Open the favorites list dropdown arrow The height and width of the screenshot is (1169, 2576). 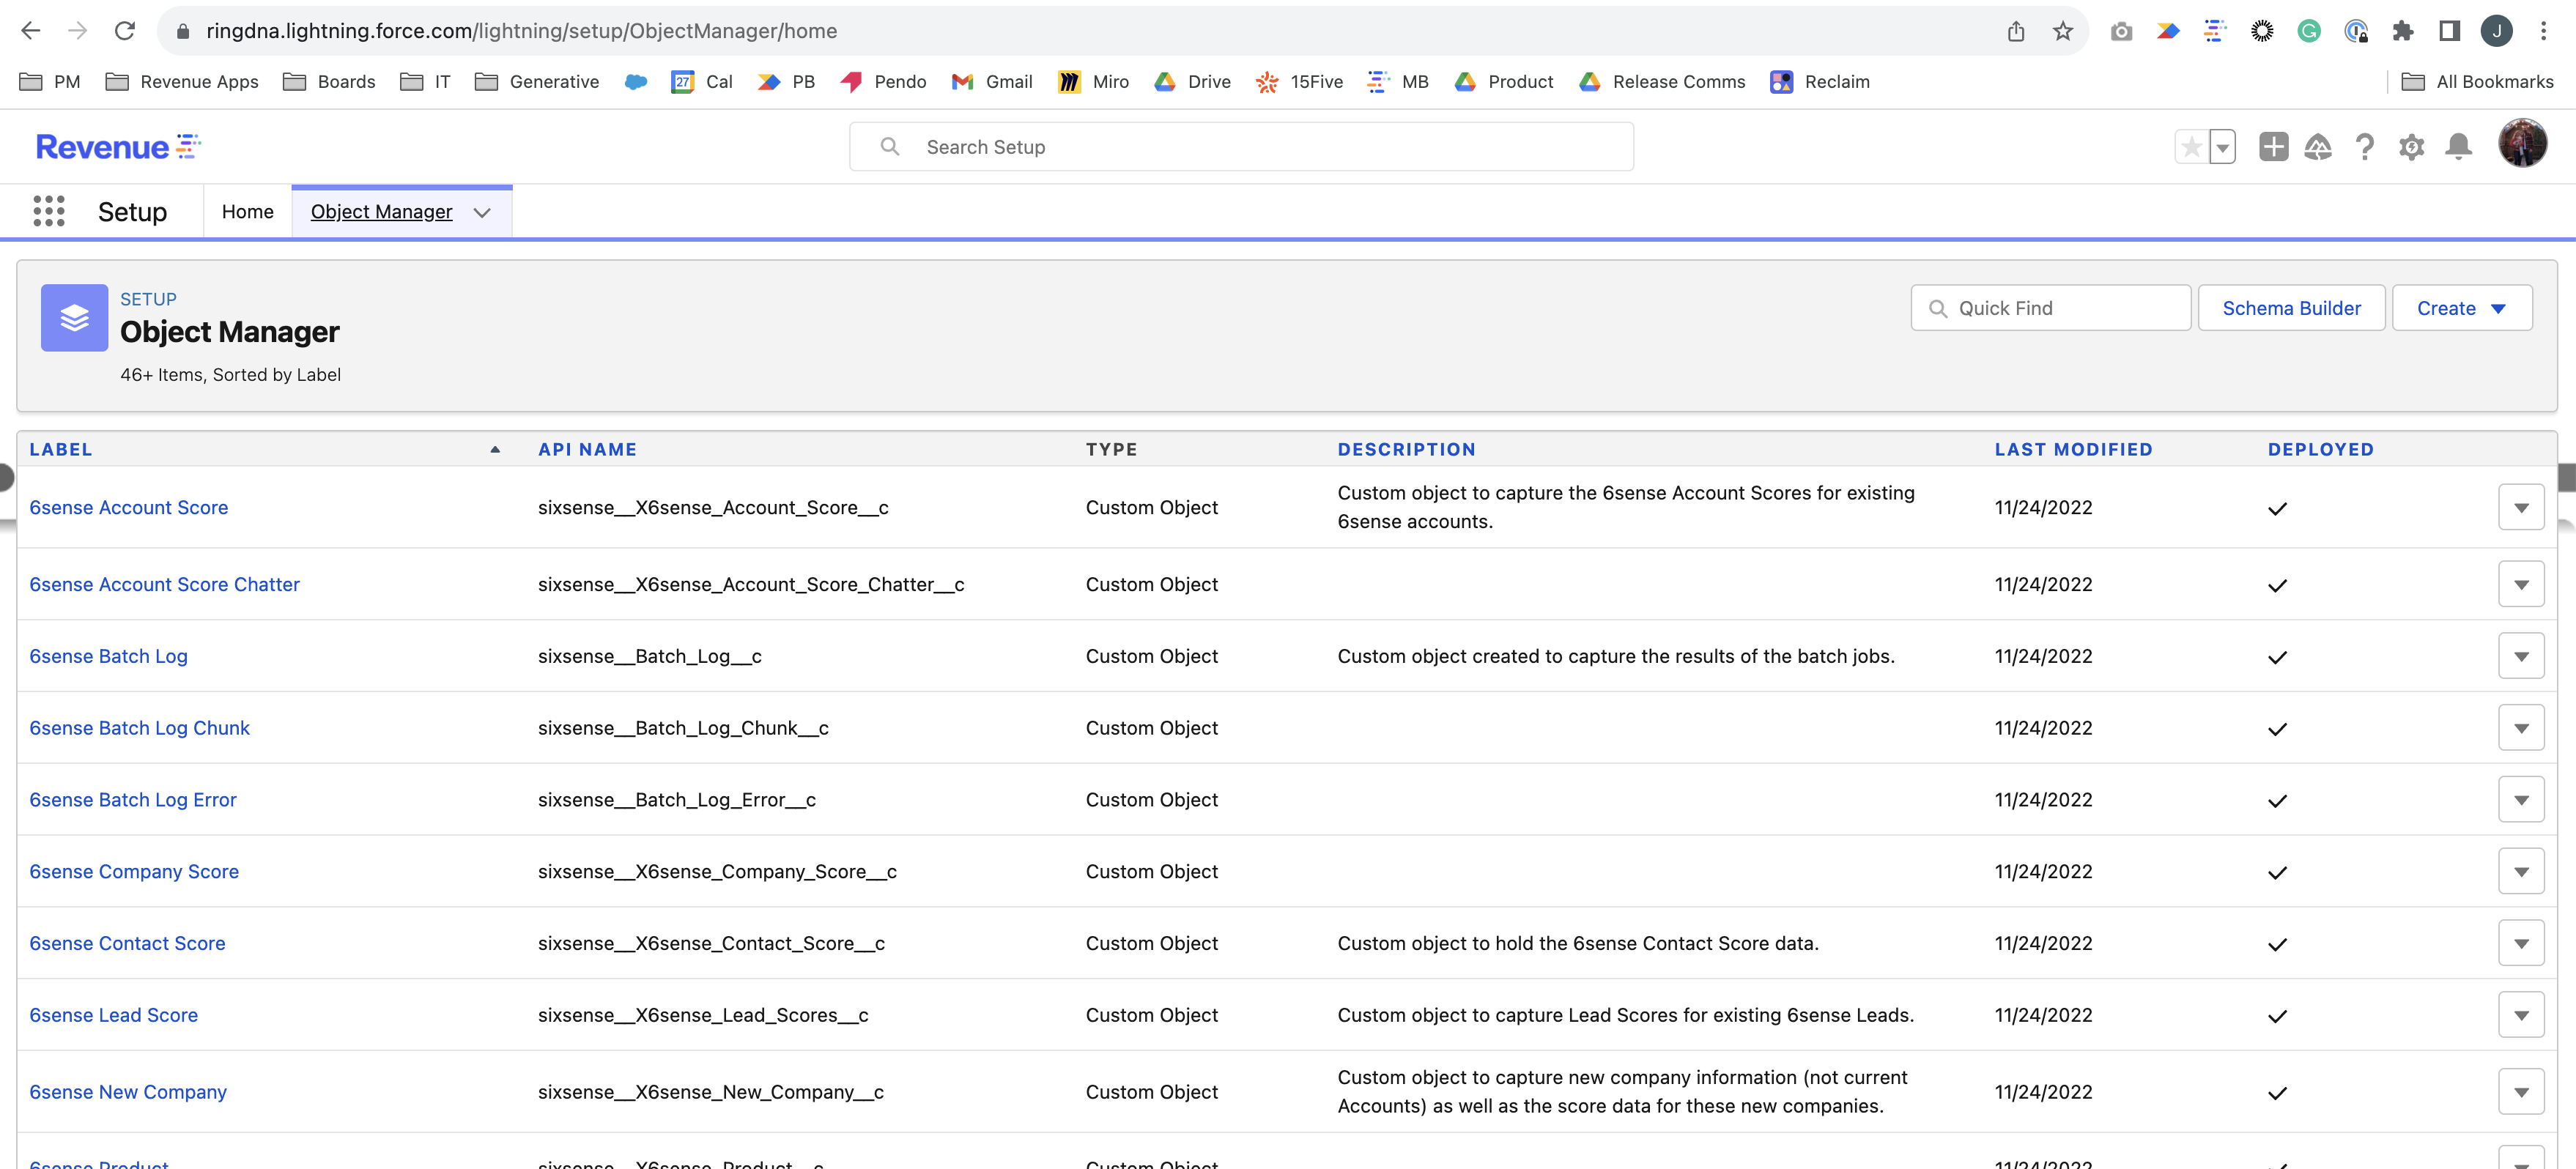pos(2222,147)
